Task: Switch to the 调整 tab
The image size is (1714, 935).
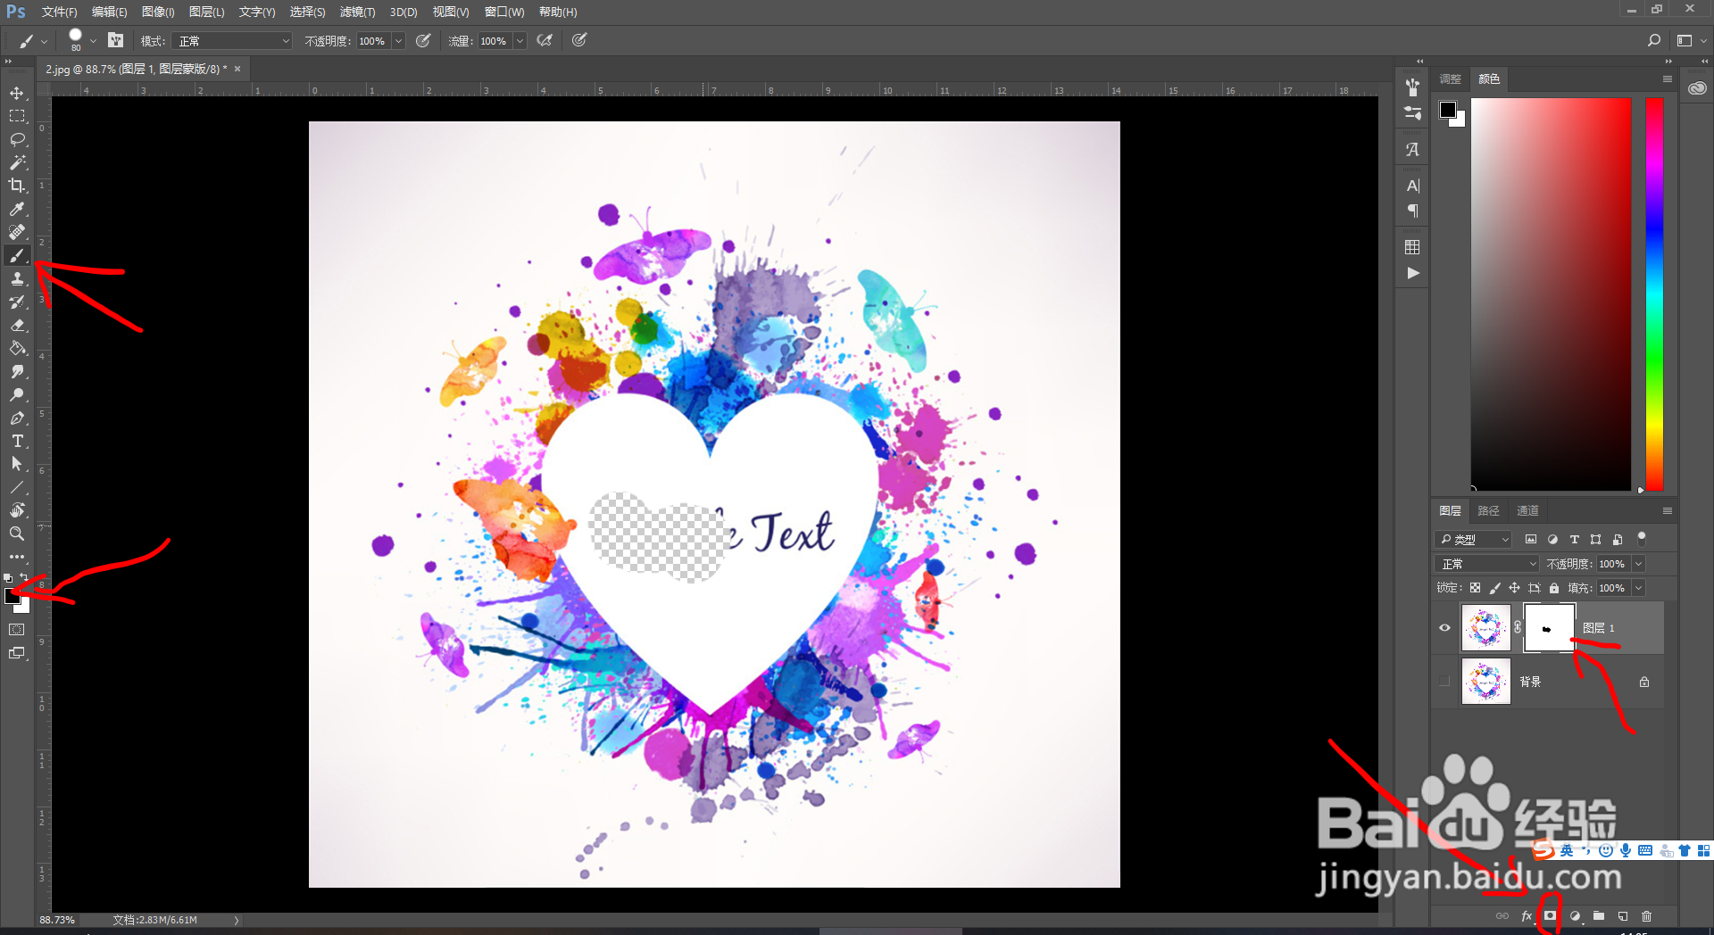Action: (1450, 79)
